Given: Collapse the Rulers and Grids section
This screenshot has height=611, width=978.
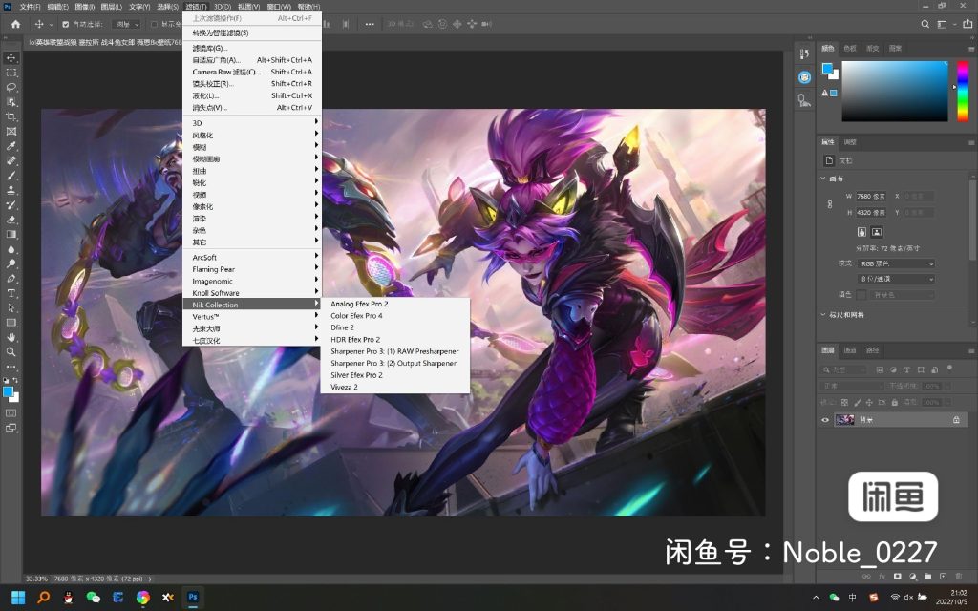Looking at the screenshot, I should pyautogui.click(x=823, y=315).
